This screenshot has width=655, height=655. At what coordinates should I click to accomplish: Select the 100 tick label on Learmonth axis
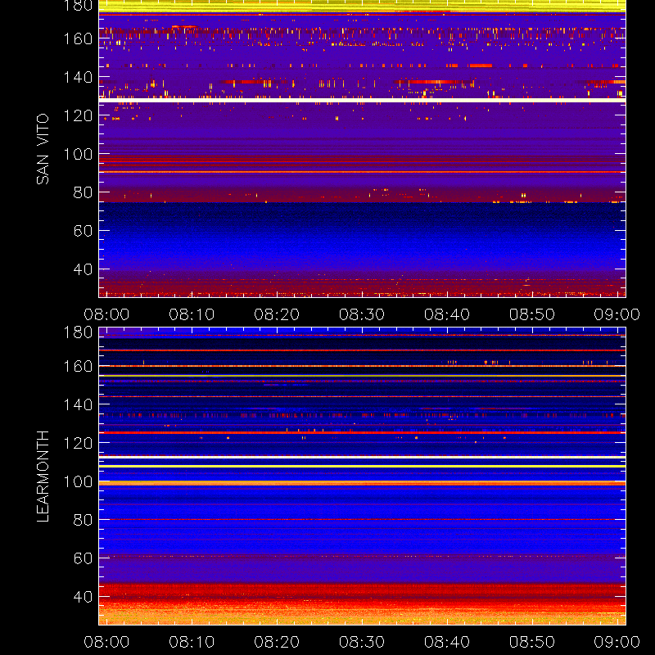[78, 481]
